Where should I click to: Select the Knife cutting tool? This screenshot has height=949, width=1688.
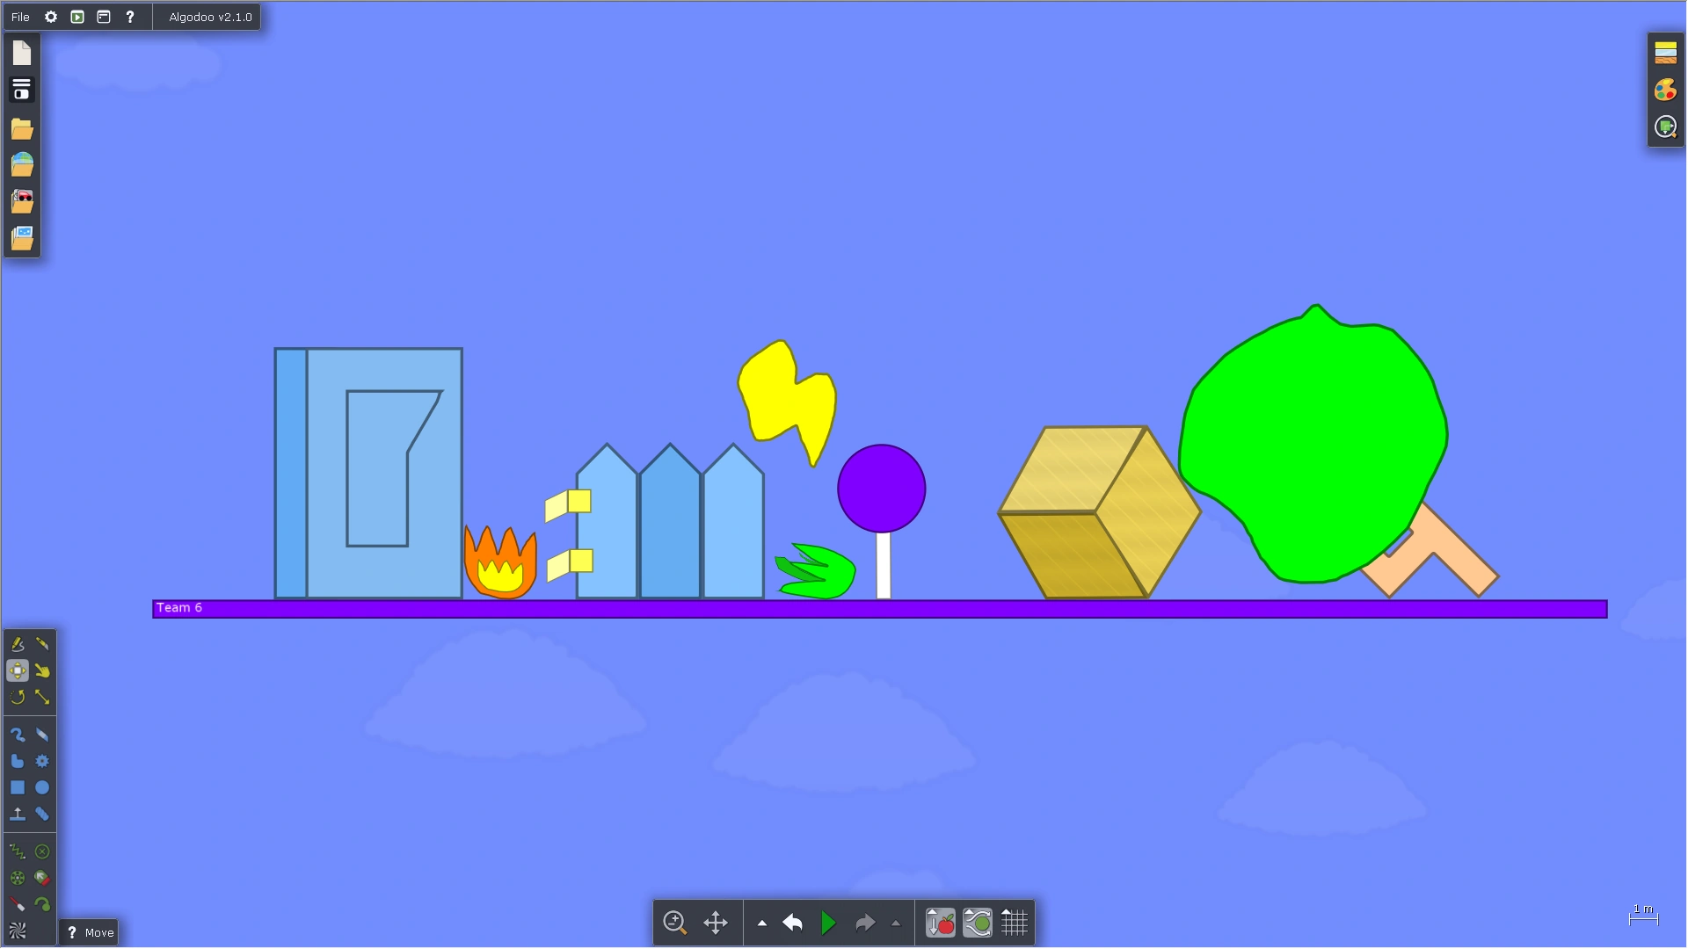pos(42,644)
